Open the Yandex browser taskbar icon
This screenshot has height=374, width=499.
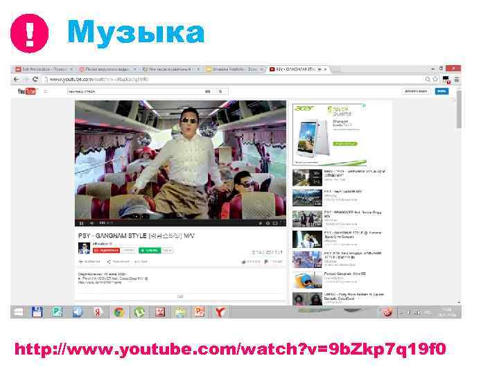(220, 312)
